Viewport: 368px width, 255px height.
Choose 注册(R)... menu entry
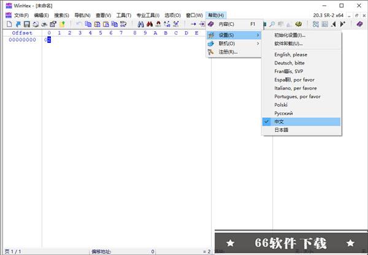click(x=234, y=52)
